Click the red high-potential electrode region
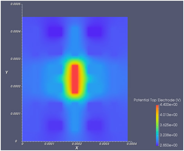184x151 pixels. coord(75,79)
